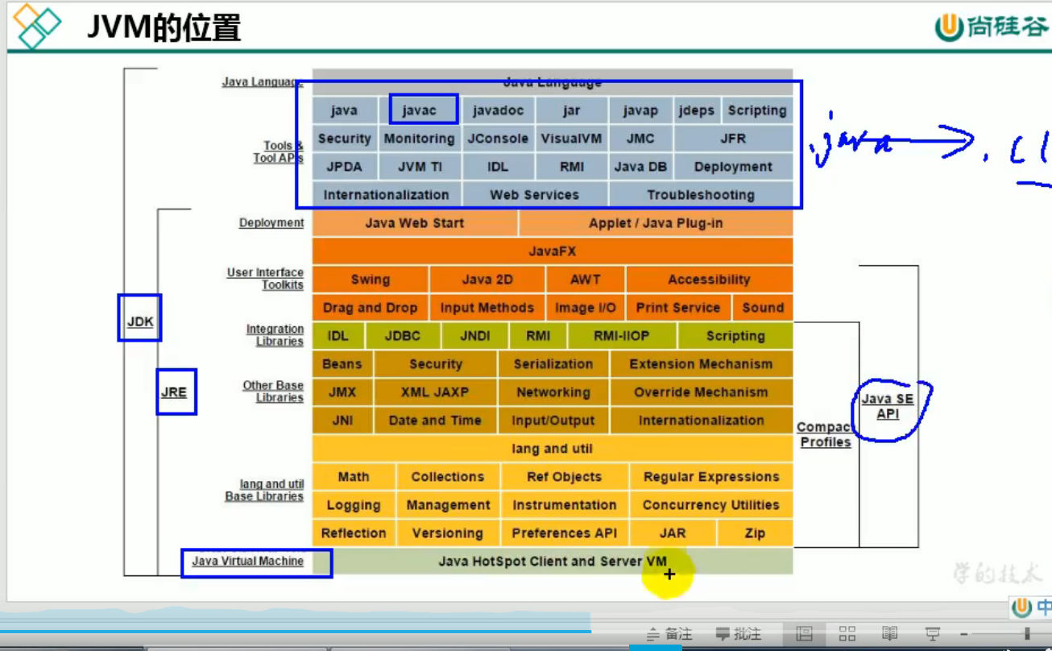Image resolution: width=1052 pixels, height=651 pixels.
Task: Click the User Interface Toolkits label
Action: [x=265, y=279]
